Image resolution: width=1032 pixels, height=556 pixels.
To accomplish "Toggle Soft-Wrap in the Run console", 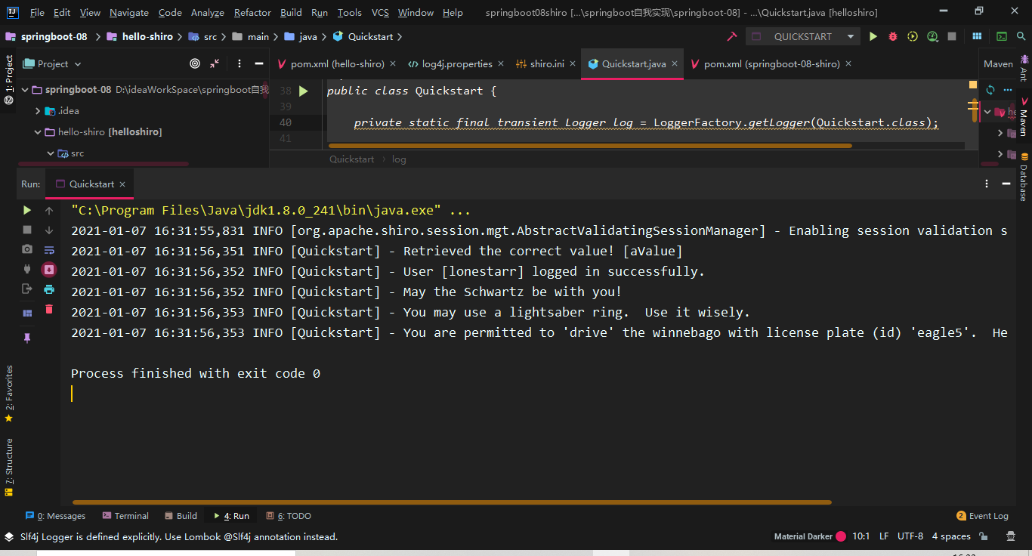I will click(x=49, y=249).
